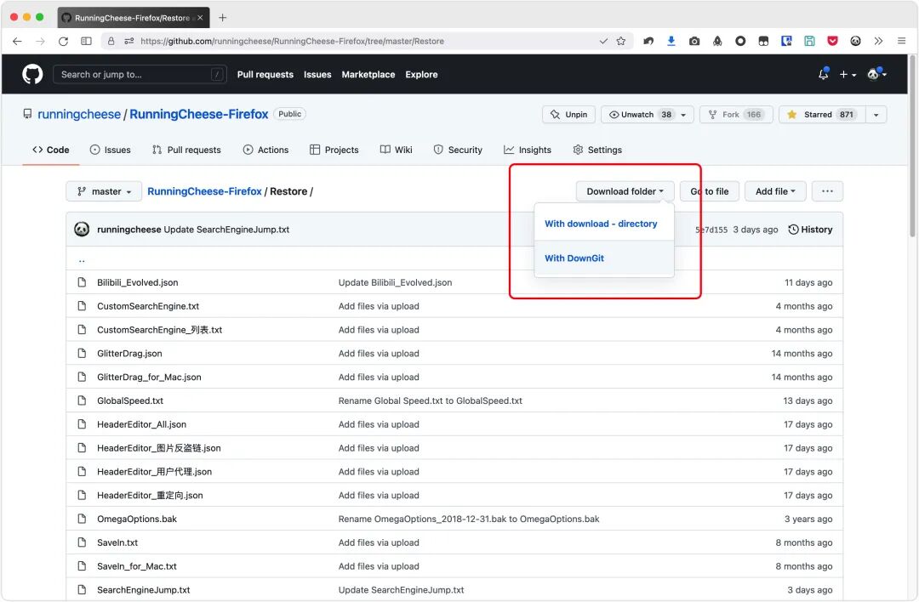Reload the page with the refresh icon
Image resolution: width=919 pixels, height=602 pixels.
pos(63,41)
